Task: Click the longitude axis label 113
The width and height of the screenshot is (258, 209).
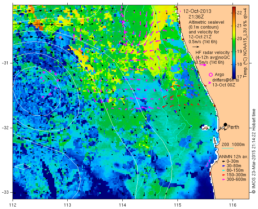Action: [x=67, y=205]
